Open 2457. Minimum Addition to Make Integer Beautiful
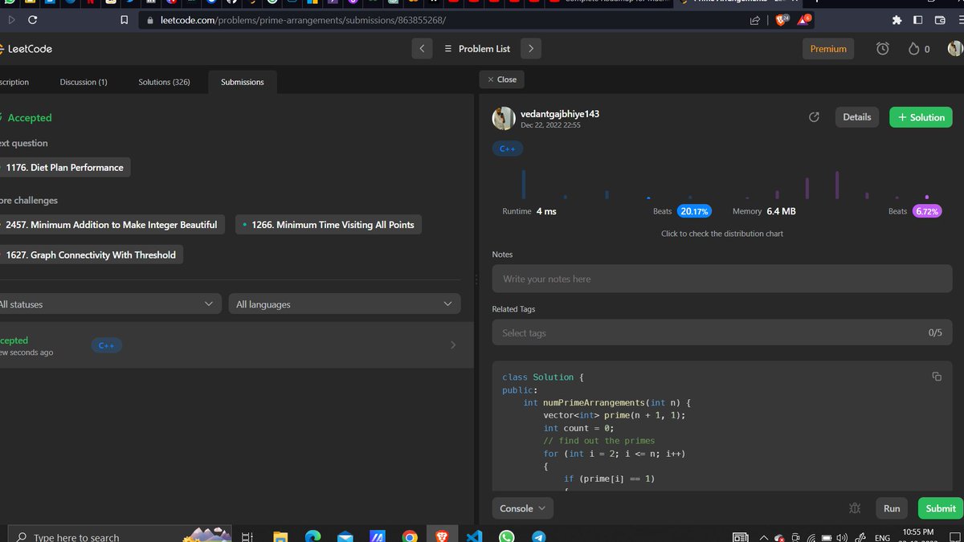 point(110,225)
